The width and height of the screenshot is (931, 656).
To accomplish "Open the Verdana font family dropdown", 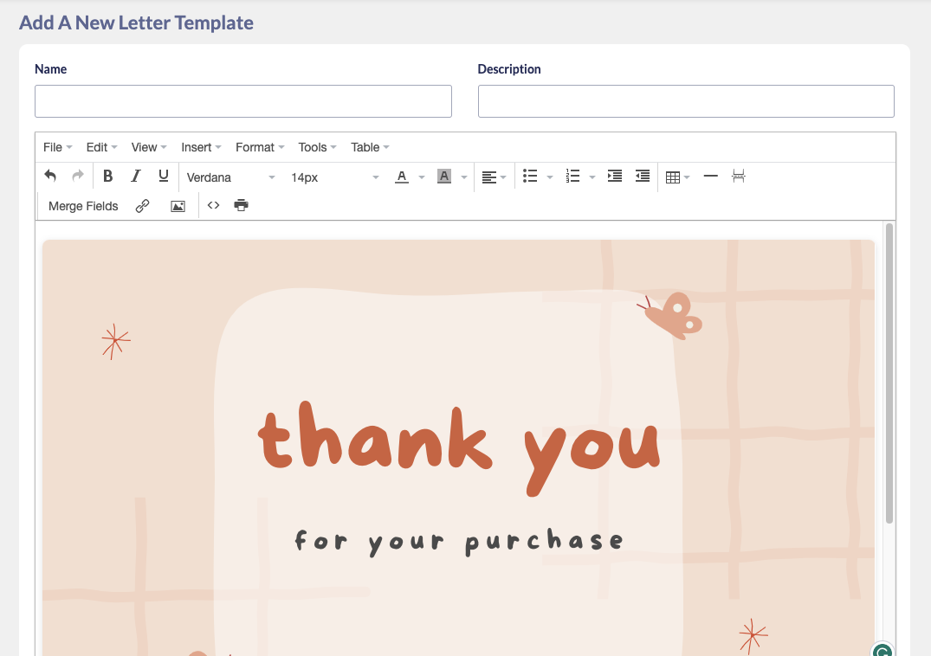I will point(230,177).
